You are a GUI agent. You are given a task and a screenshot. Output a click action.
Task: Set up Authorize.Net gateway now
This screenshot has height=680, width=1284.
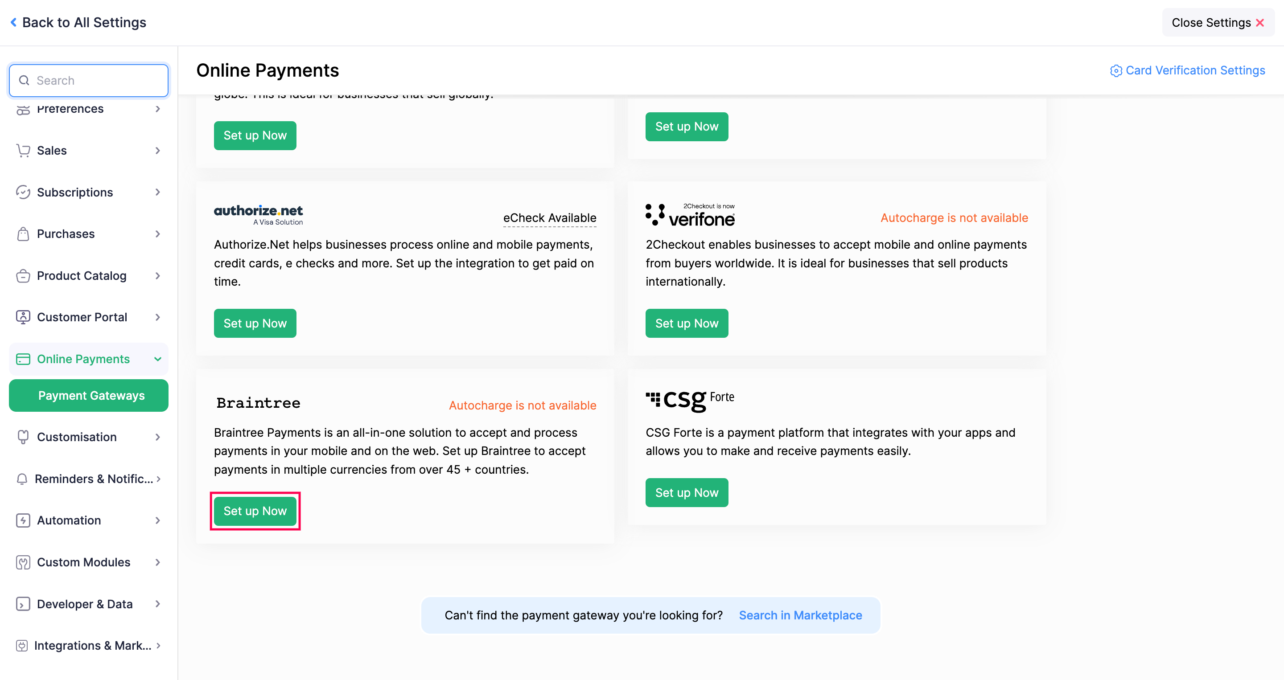255,324
